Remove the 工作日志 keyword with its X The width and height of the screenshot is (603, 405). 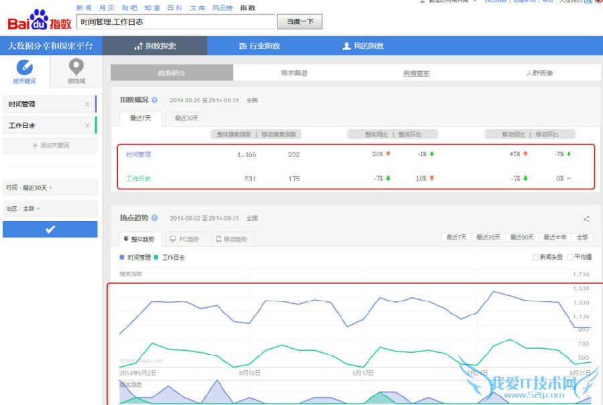click(x=87, y=126)
